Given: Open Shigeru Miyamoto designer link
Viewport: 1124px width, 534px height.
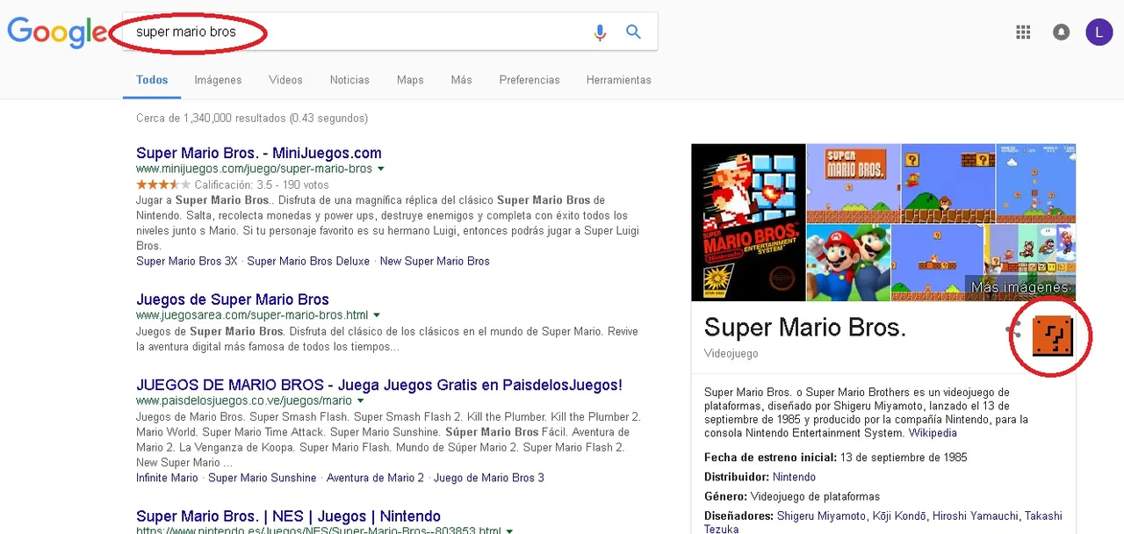Looking at the screenshot, I should [821, 516].
